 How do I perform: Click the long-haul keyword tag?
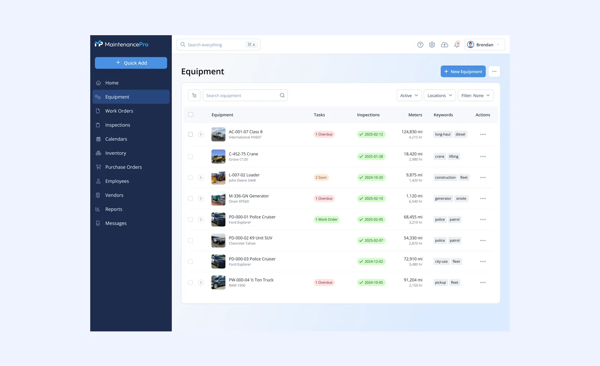443,134
